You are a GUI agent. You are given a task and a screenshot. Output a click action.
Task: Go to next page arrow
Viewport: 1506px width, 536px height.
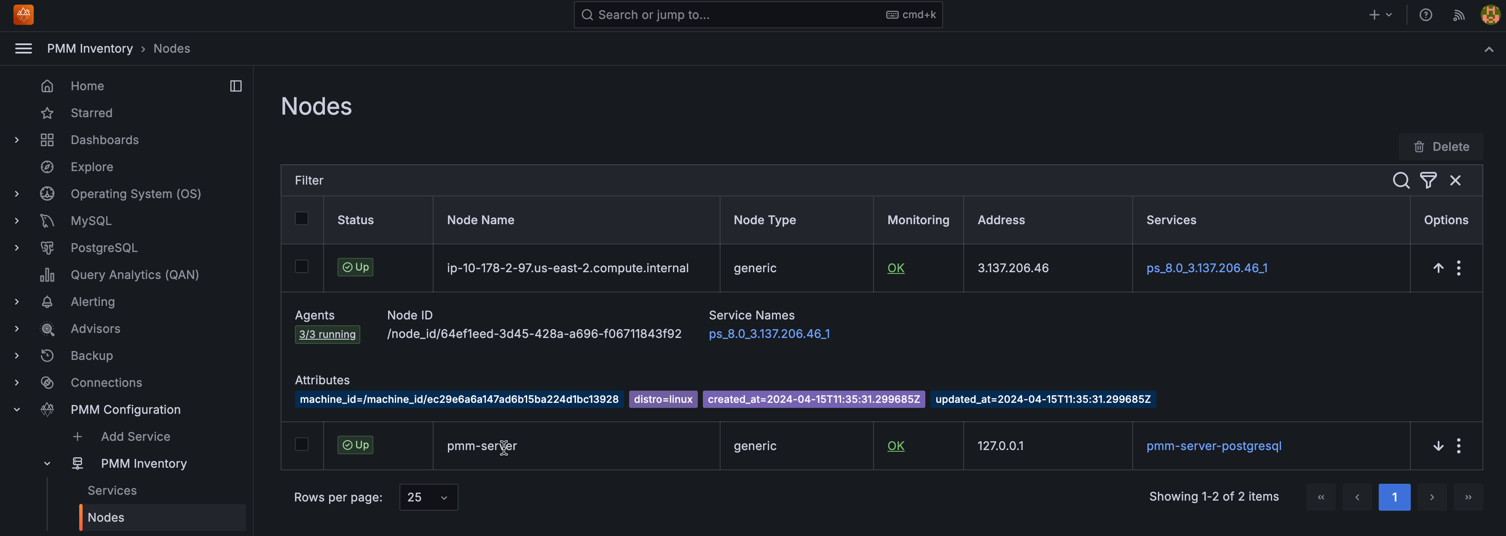click(x=1432, y=497)
